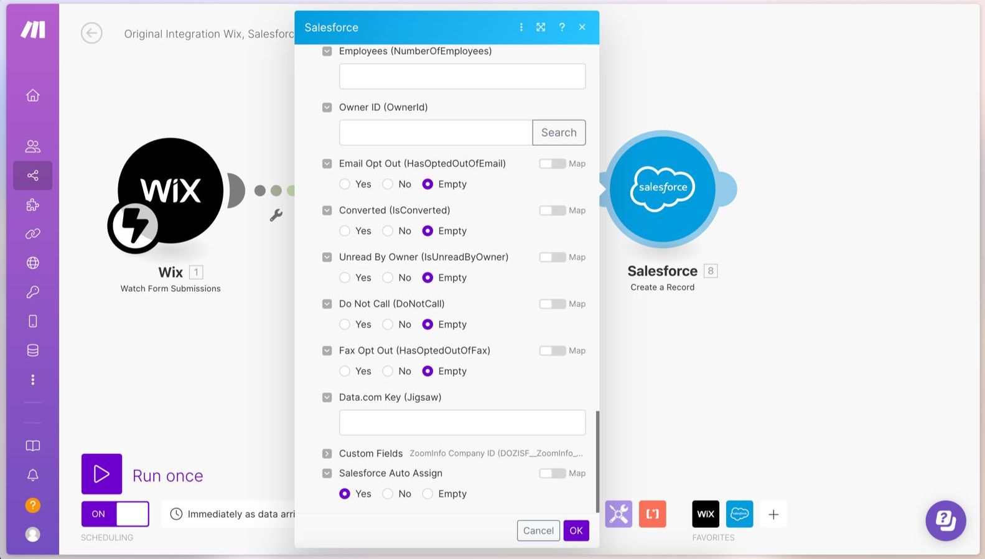Open the Data stores database icon
The height and width of the screenshot is (559, 985).
(33, 350)
